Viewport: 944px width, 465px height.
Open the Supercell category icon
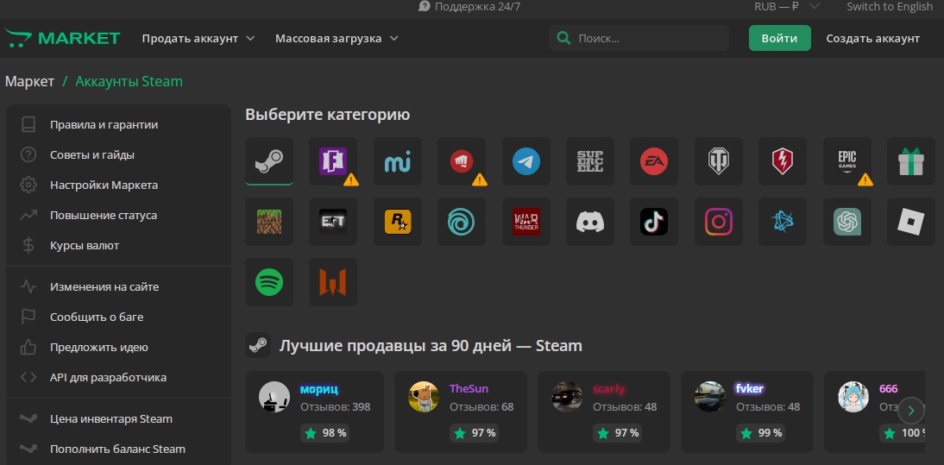point(590,161)
